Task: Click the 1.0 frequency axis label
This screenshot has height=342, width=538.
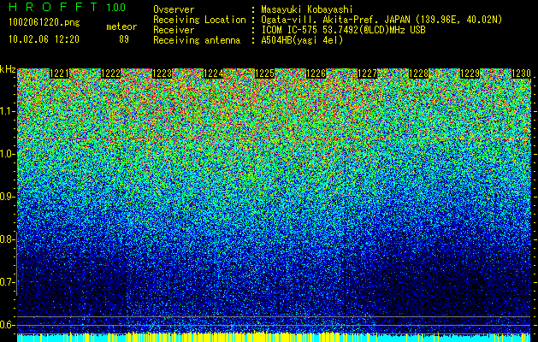Action: [x=6, y=155]
